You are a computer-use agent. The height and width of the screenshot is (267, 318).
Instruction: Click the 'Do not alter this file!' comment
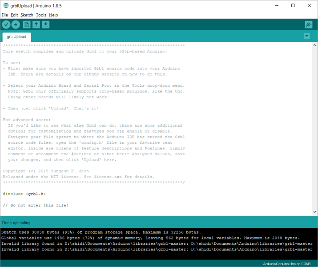[x=36, y=205]
